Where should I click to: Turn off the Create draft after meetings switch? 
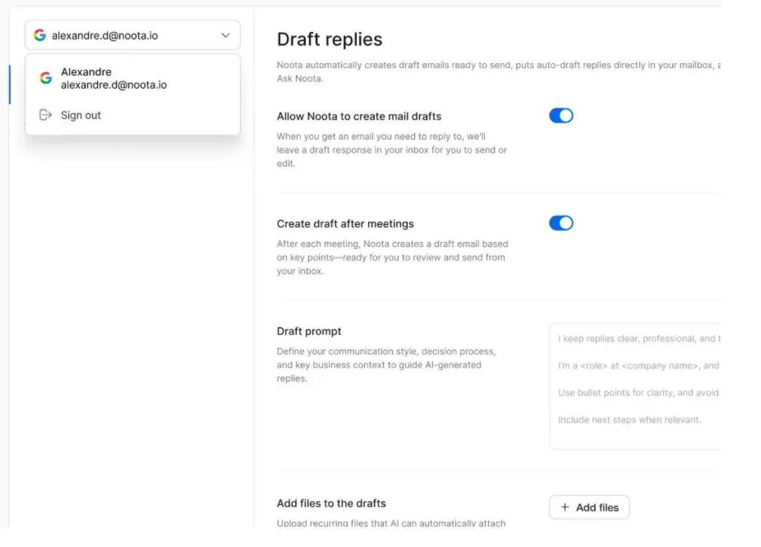click(561, 223)
